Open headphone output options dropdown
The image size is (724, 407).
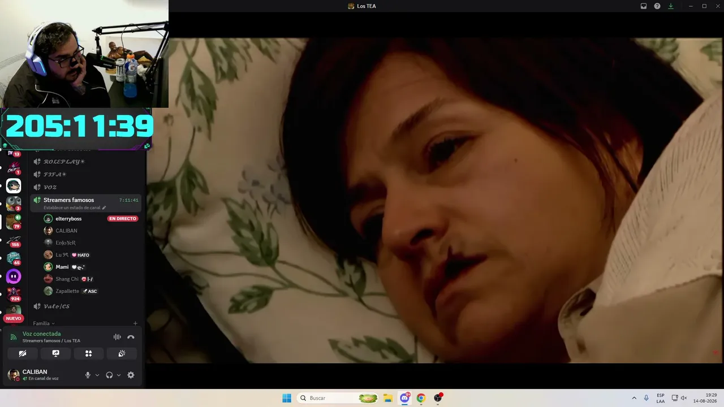119,375
